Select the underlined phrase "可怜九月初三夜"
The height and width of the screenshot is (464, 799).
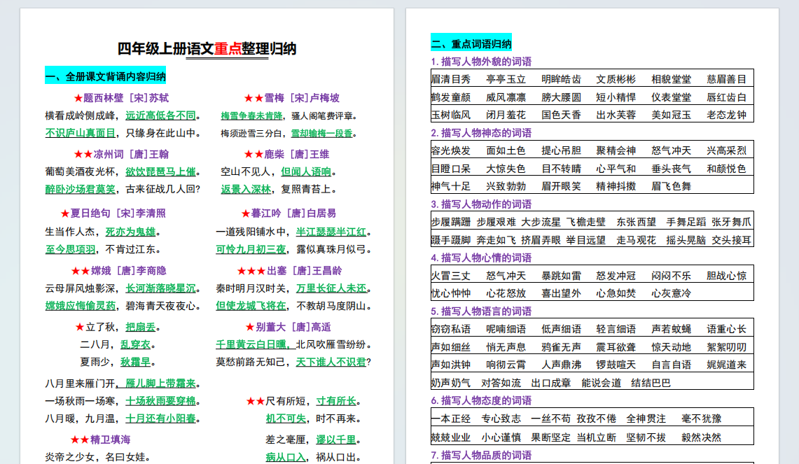coord(251,250)
